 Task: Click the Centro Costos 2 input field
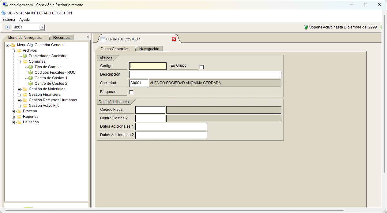pyautogui.click(x=150, y=118)
